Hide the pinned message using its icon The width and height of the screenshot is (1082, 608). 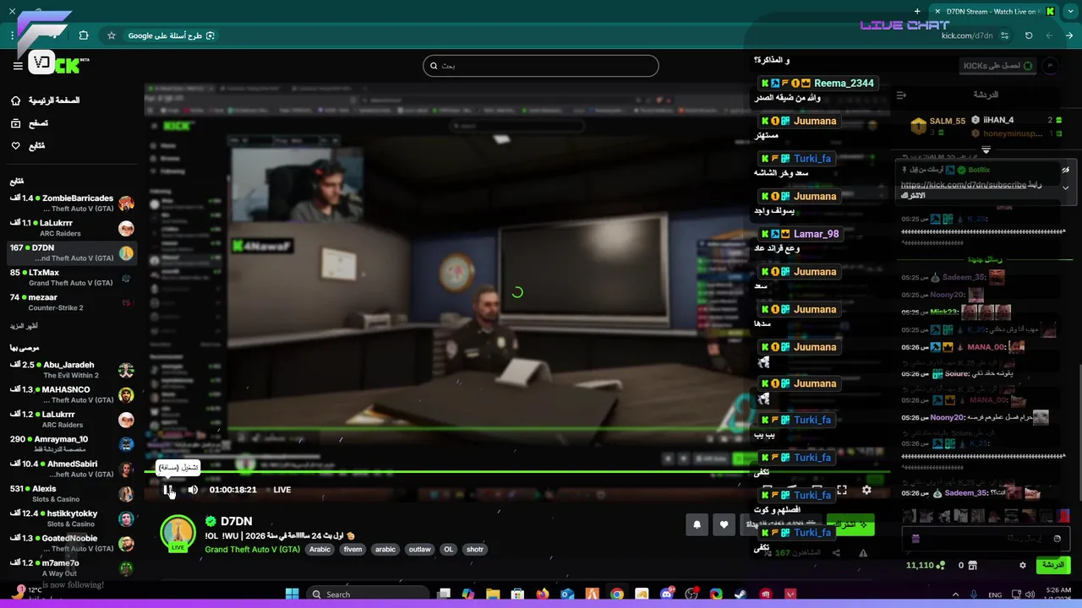point(1066,170)
